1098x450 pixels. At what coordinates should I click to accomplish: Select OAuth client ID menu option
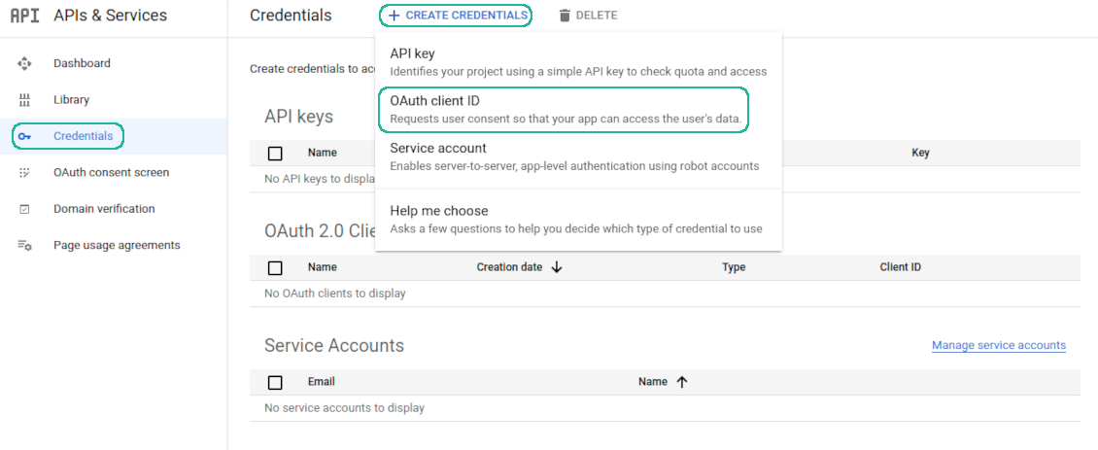565,110
